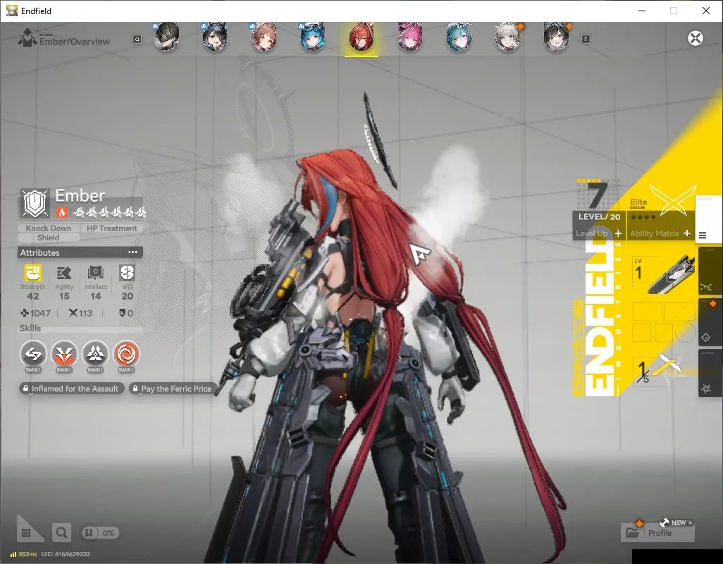This screenshot has width=723, height=564.
Task: Click the magnifier inspect icon
Action: point(61,533)
